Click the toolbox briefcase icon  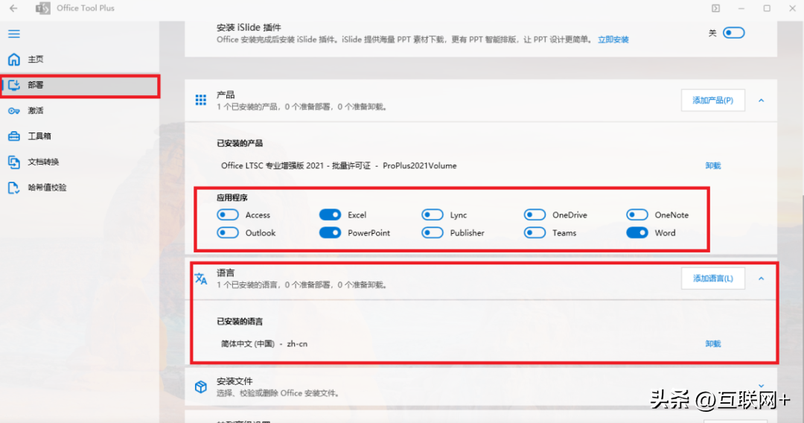14,136
